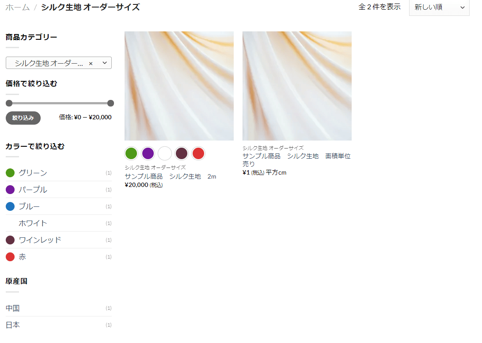Click the maximum price slider handle
This screenshot has width=482, height=343.
click(x=110, y=103)
